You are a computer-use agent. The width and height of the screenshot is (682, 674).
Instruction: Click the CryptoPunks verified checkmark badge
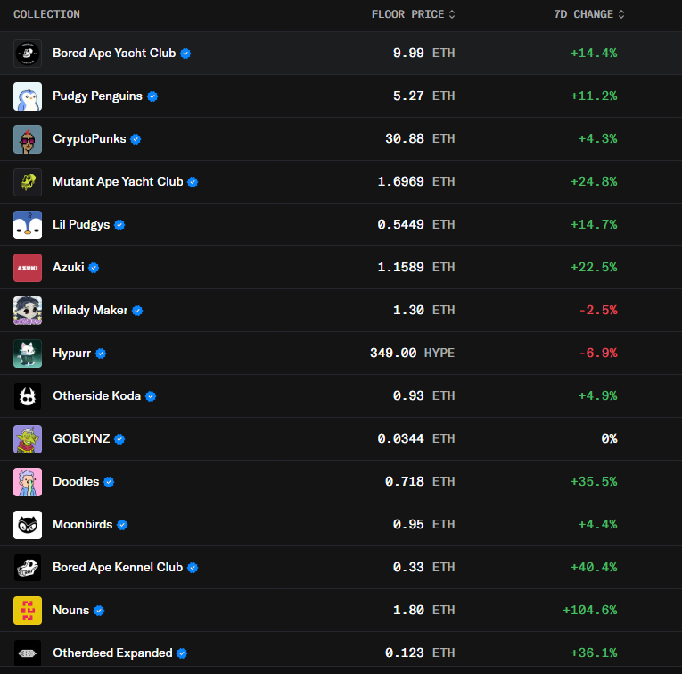[136, 139]
